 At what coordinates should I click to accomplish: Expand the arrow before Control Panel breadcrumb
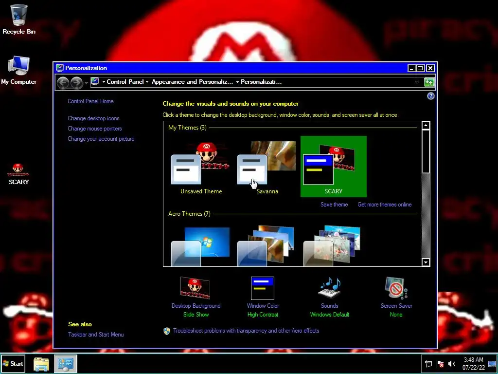pyautogui.click(x=104, y=82)
